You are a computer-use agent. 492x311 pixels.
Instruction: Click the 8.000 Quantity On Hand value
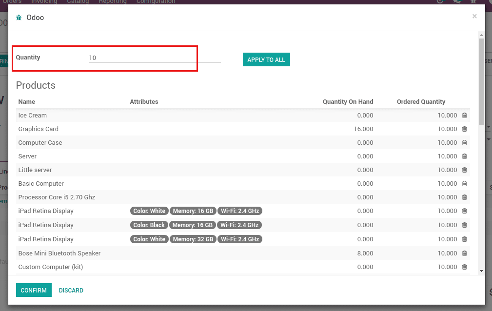[365, 253]
